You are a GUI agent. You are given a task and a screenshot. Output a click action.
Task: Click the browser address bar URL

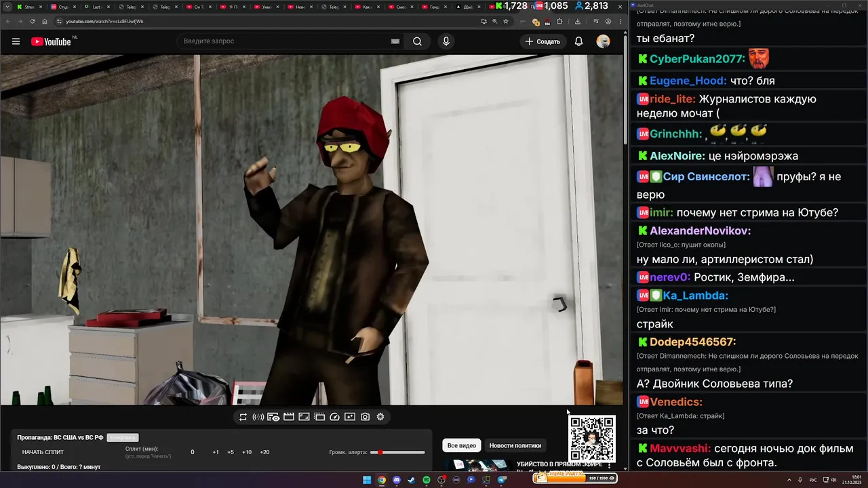click(104, 21)
